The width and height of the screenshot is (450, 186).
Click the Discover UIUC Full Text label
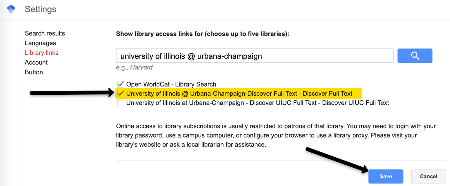258,103
